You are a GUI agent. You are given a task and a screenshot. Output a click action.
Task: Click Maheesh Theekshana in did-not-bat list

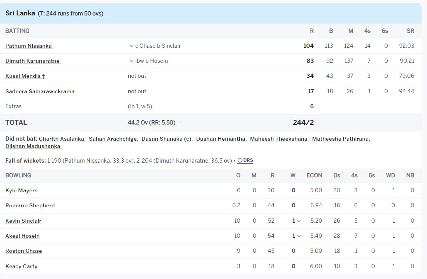(279, 139)
